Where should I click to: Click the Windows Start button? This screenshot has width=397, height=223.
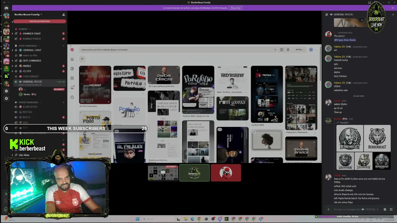(137, 219)
